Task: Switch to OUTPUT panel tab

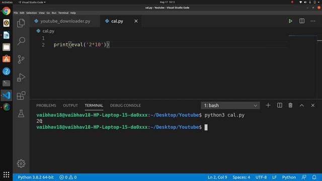Action: (x=70, y=106)
